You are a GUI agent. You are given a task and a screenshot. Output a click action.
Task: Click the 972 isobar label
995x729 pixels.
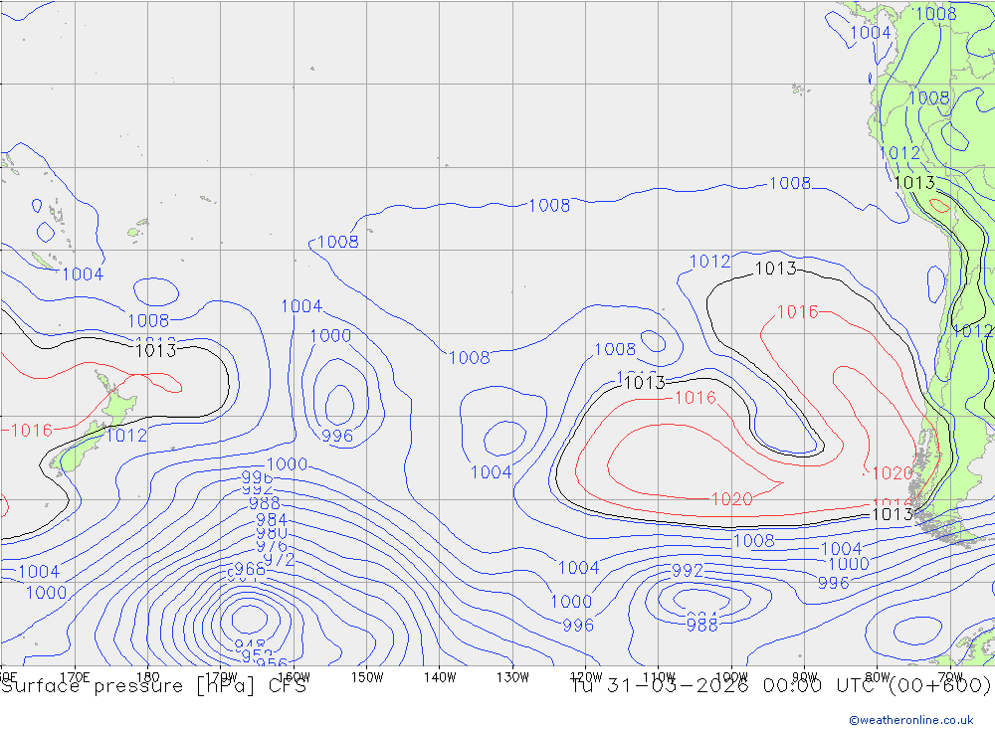pyautogui.click(x=279, y=560)
